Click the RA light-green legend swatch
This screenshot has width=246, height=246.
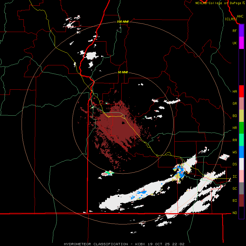point(241,140)
